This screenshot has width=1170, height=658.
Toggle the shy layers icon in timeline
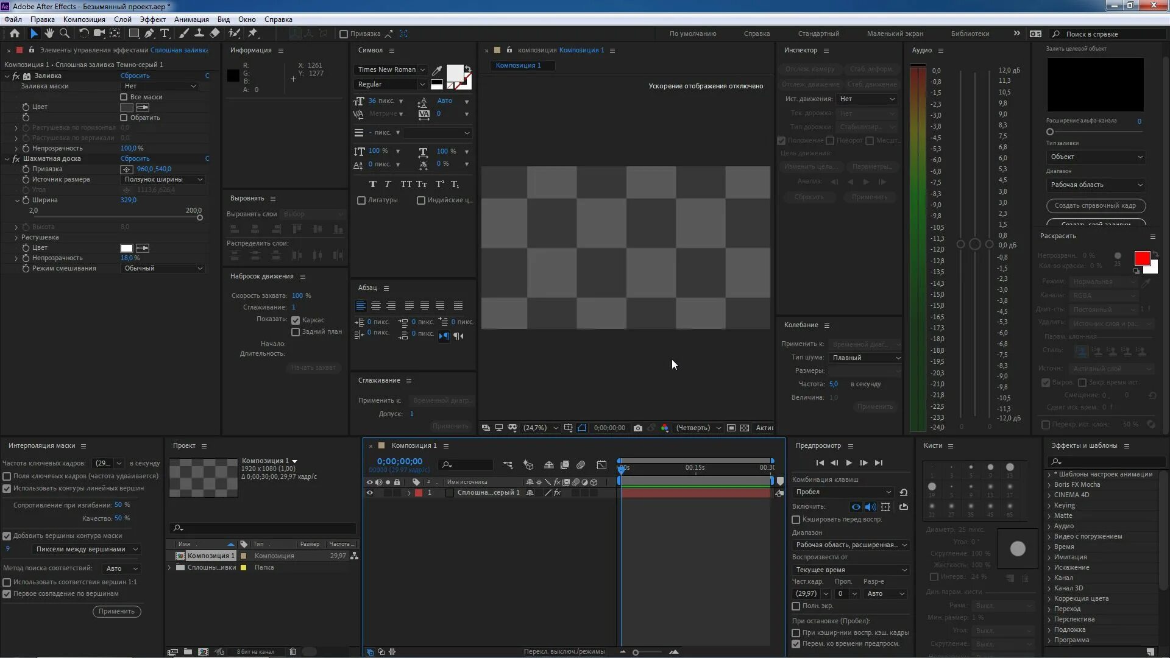point(548,465)
